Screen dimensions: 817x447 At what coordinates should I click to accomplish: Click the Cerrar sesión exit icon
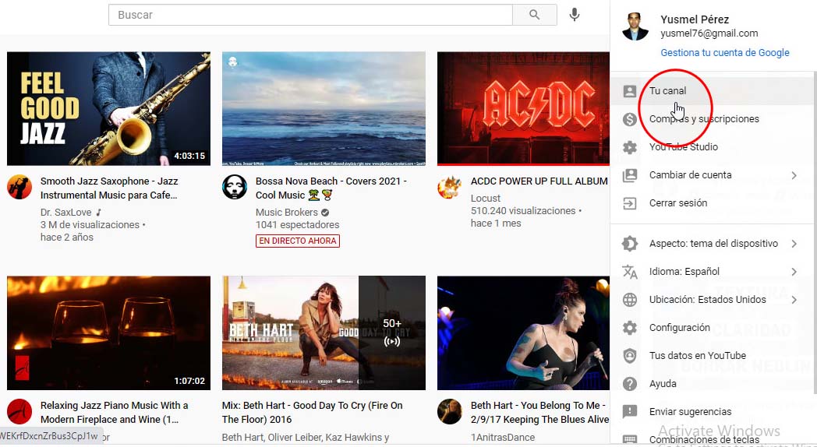[629, 203]
